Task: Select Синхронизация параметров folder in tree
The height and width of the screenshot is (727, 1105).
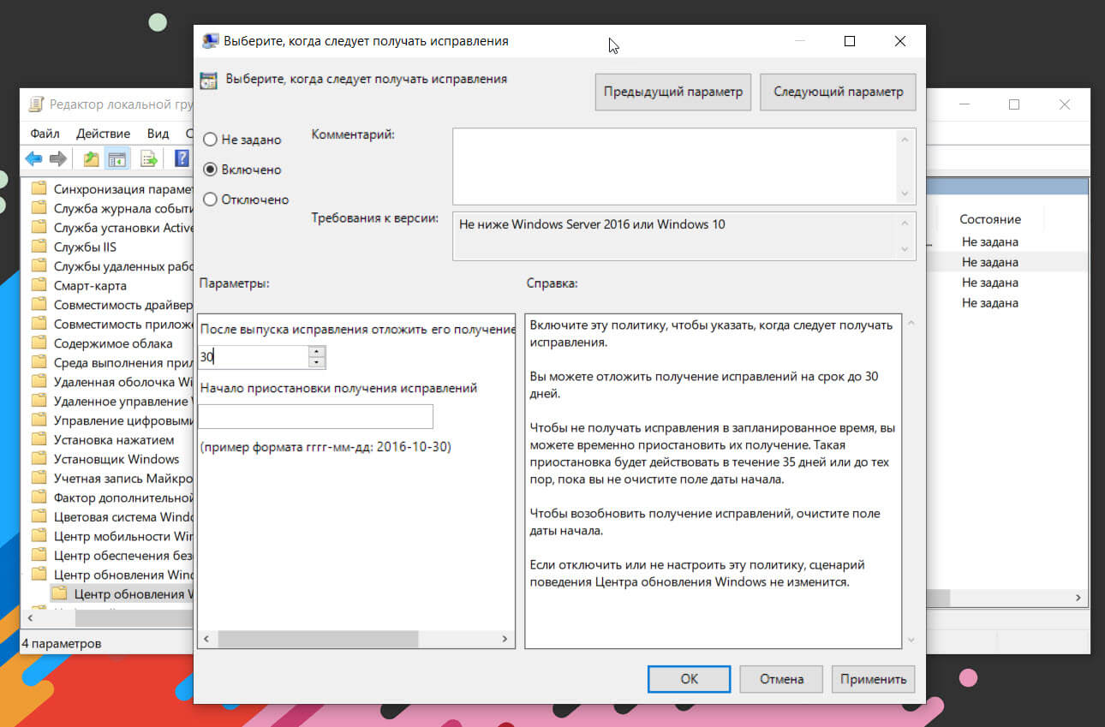Action: 111,189
